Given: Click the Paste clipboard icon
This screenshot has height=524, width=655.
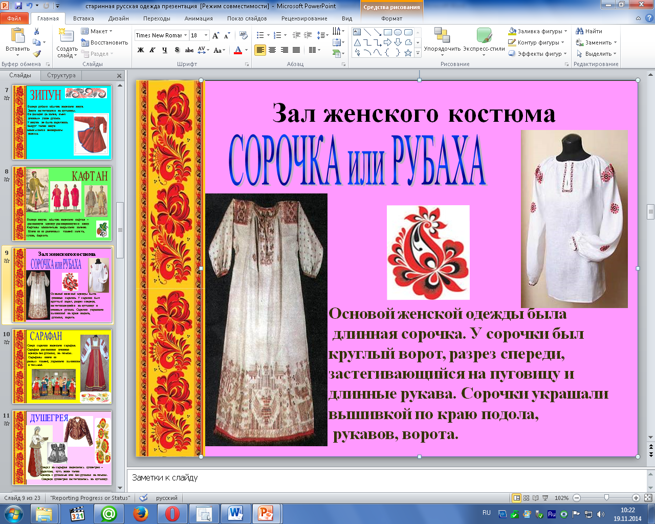Looking at the screenshot, I should [17, 36].
